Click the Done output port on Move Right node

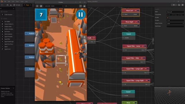138,26
